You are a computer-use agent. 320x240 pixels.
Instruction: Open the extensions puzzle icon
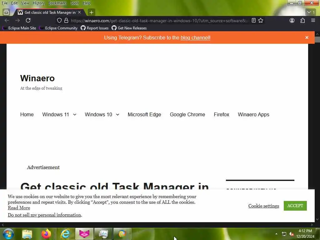point(302,20)
